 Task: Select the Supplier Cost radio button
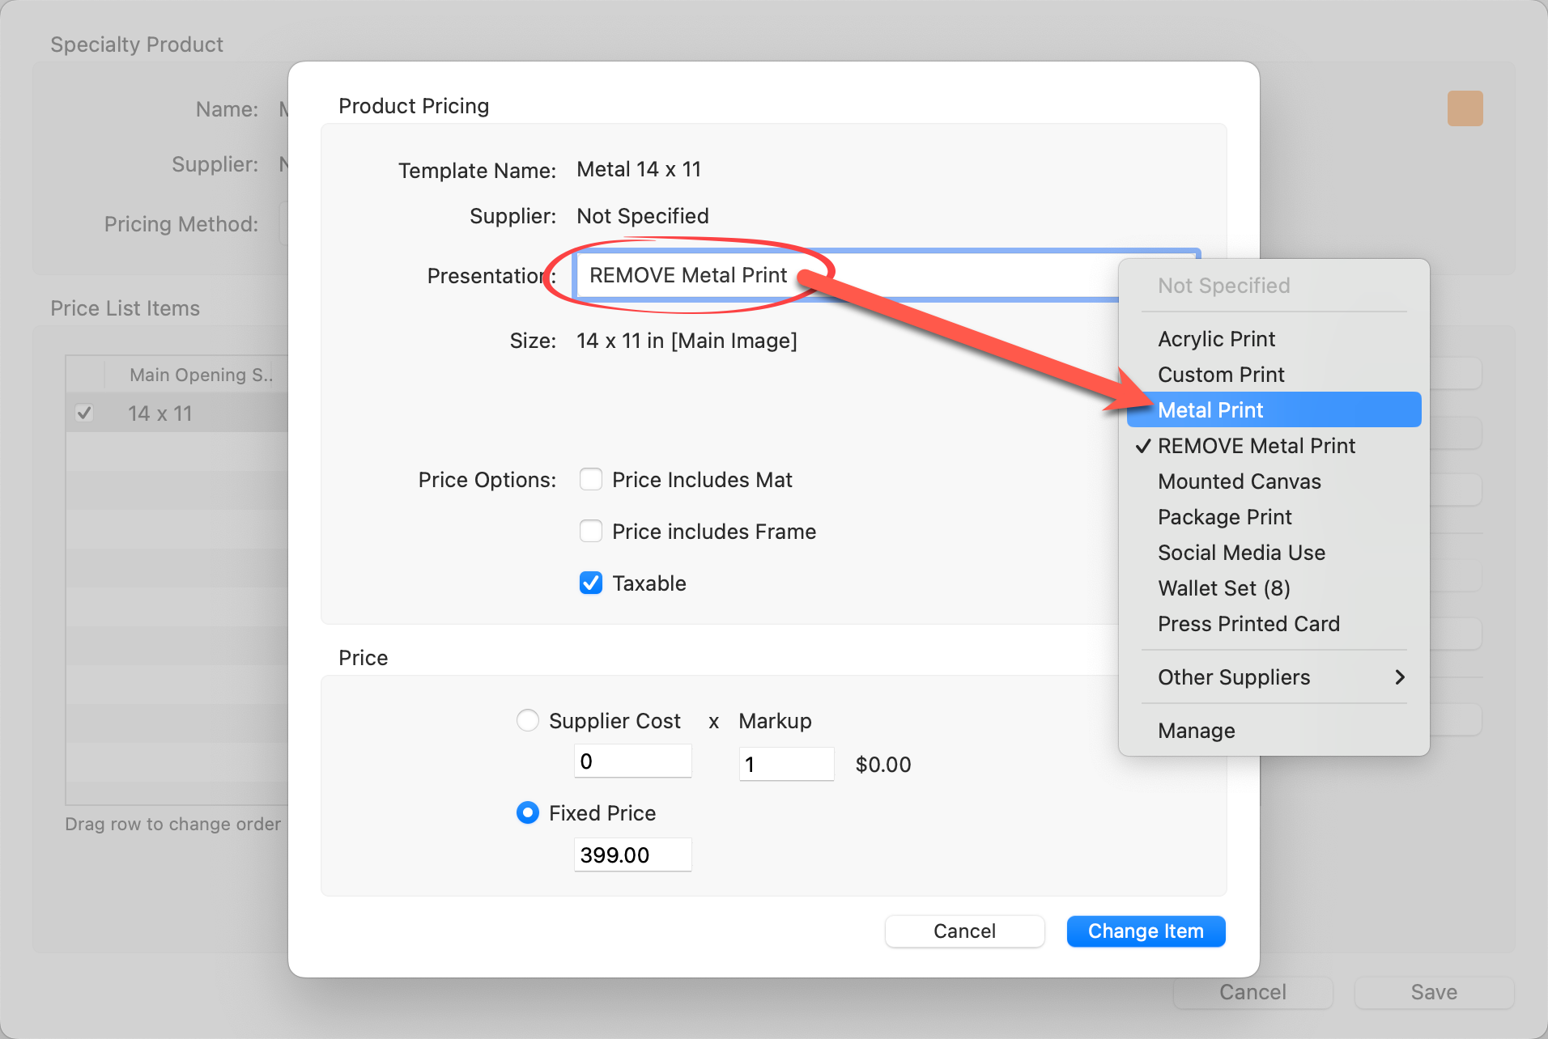528,720
